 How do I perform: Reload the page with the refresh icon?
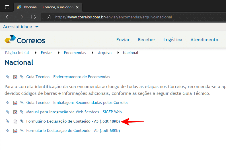pos(33,17)
